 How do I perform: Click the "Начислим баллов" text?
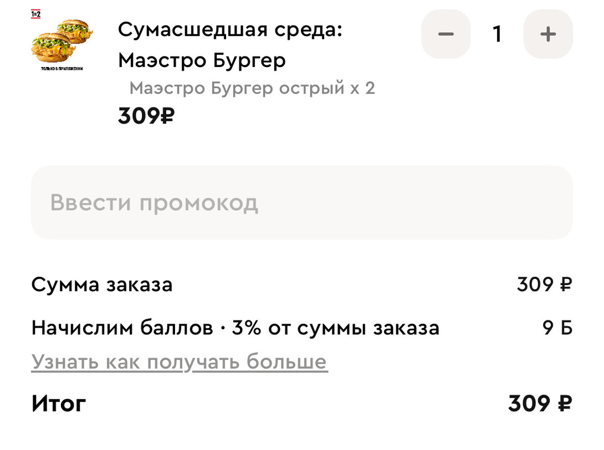122,328
